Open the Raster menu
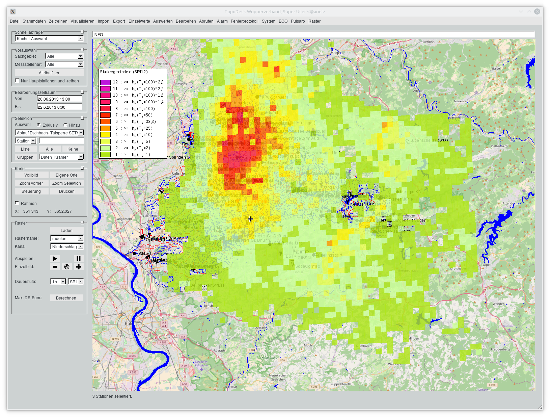Image resolution: width=550 pixels, height=417 pixels. [x=314, y=21]
